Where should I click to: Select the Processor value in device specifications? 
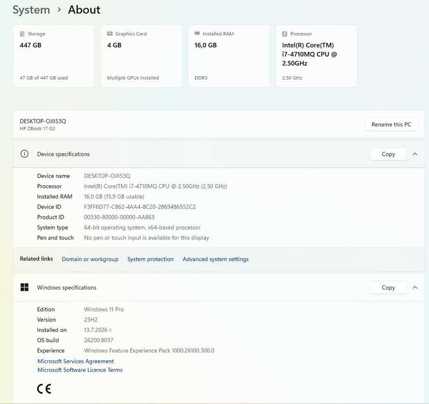156,186
